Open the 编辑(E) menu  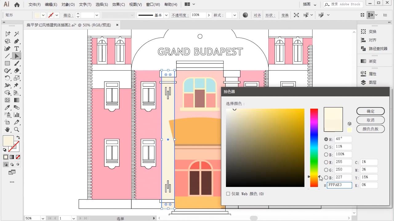click(51, 5)
